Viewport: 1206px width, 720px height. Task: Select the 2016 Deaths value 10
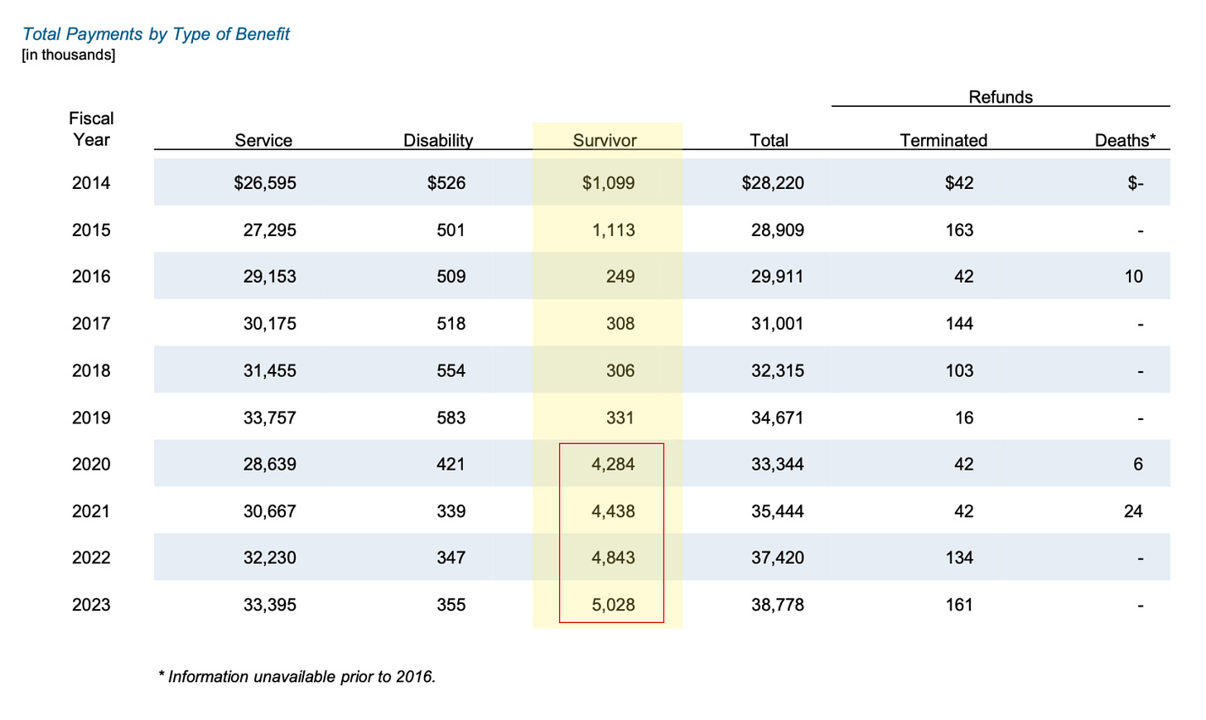(1134, 277)
